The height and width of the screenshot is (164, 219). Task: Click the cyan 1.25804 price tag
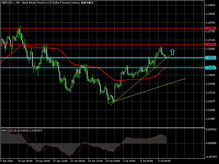point(210,58)
